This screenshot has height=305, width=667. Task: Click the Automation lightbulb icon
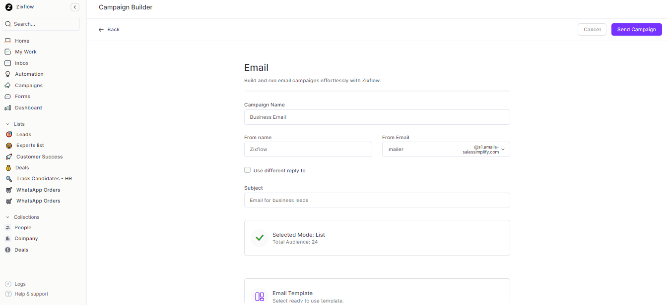pos(7,74)
